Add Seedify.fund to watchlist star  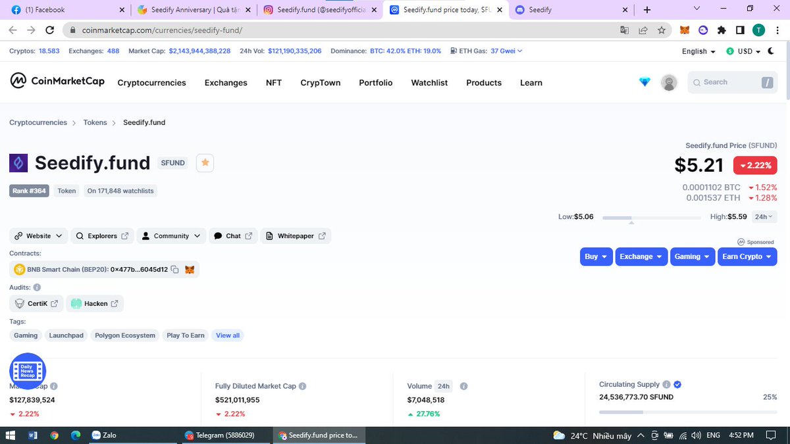tap(205, 162)
